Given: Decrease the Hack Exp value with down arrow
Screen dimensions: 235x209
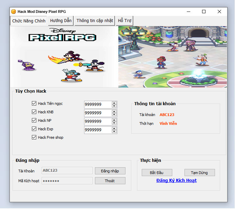Looking at the screenshot, I should (x=114, y=132).
